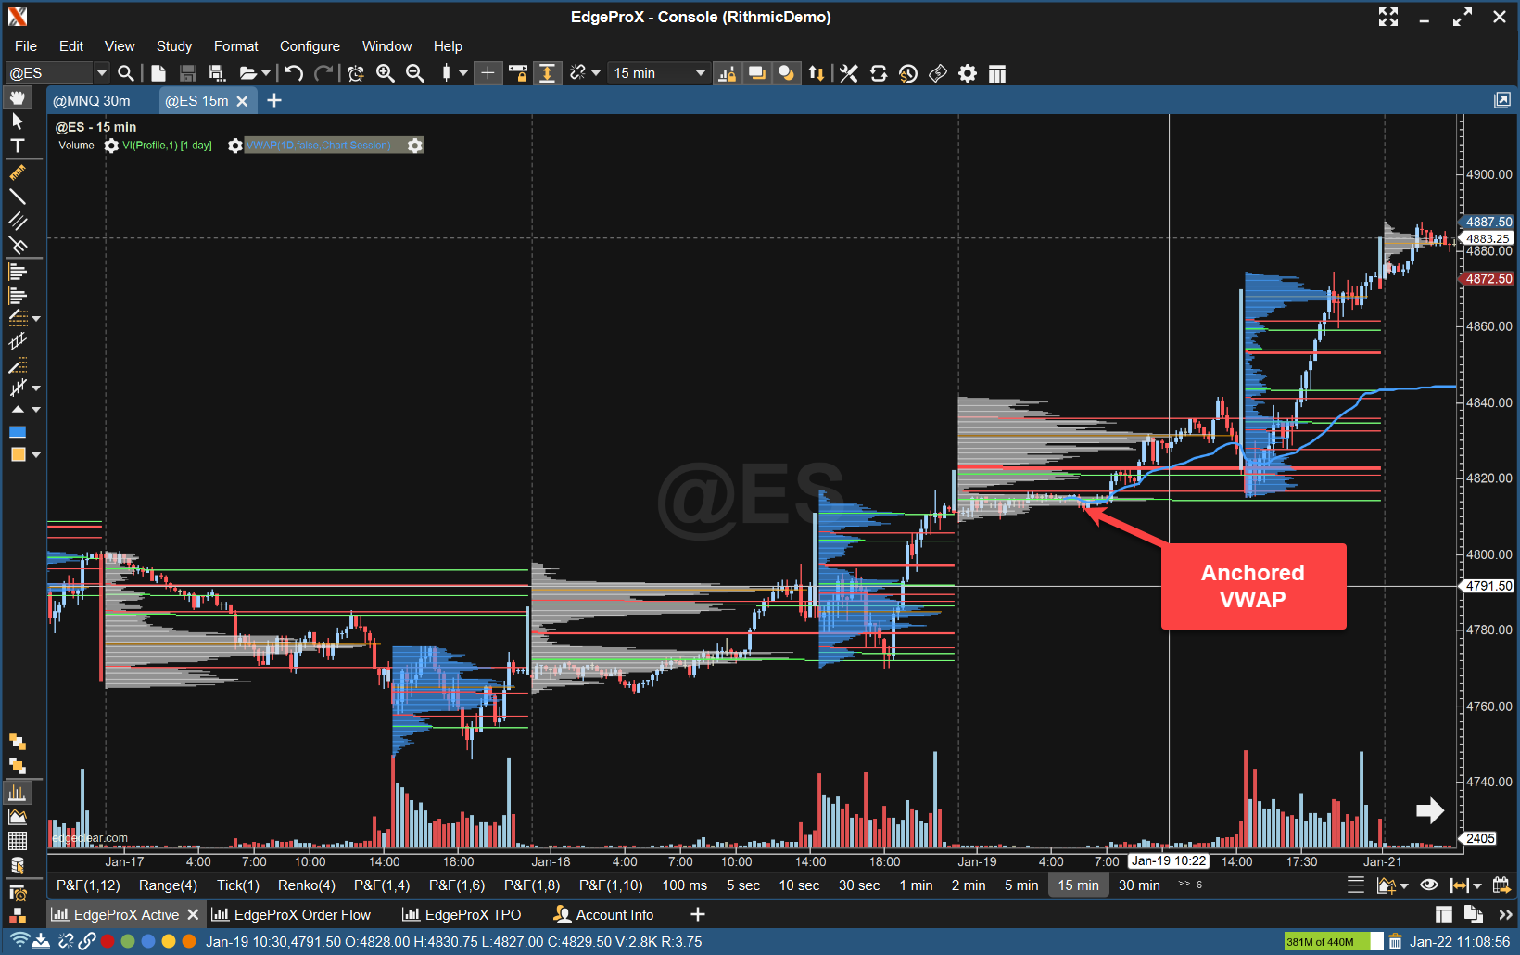Select the text annotation tool
This screenshot has height=955, width=1520.
point(17,146)
